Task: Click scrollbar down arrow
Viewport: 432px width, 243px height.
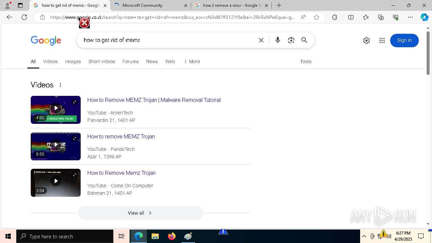Action: [x=428, y=224]
